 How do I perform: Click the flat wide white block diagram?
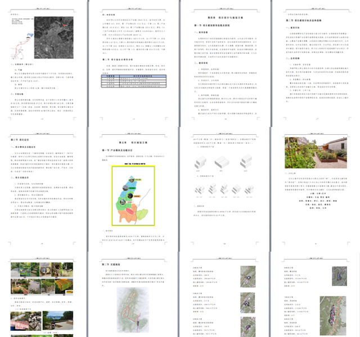pyautogui.click(x=222, y=162)
